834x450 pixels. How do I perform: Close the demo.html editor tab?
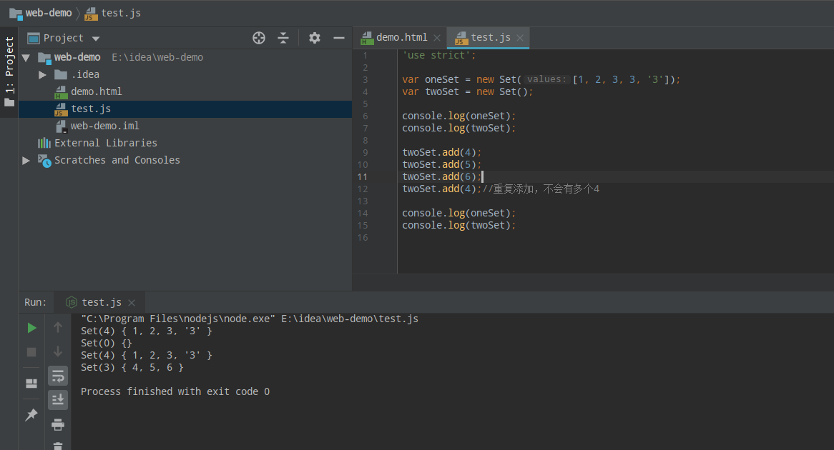tap(437, 38)
